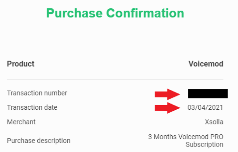Select the blacked-out transaction number box
Screen dimensions: 238x152
tap(208, 94)
